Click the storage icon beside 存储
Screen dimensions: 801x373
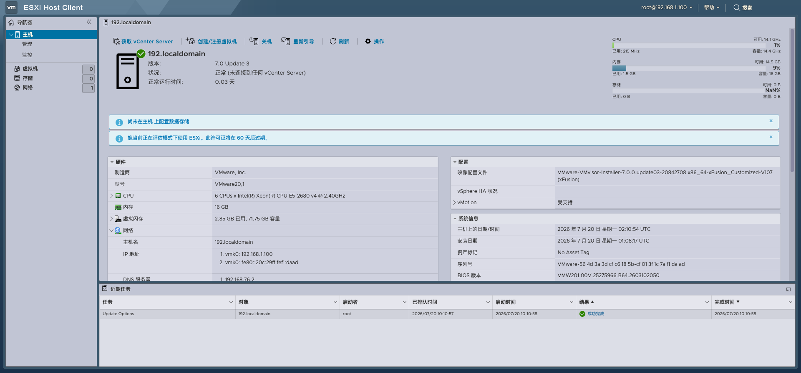click(x=17, y=78)
